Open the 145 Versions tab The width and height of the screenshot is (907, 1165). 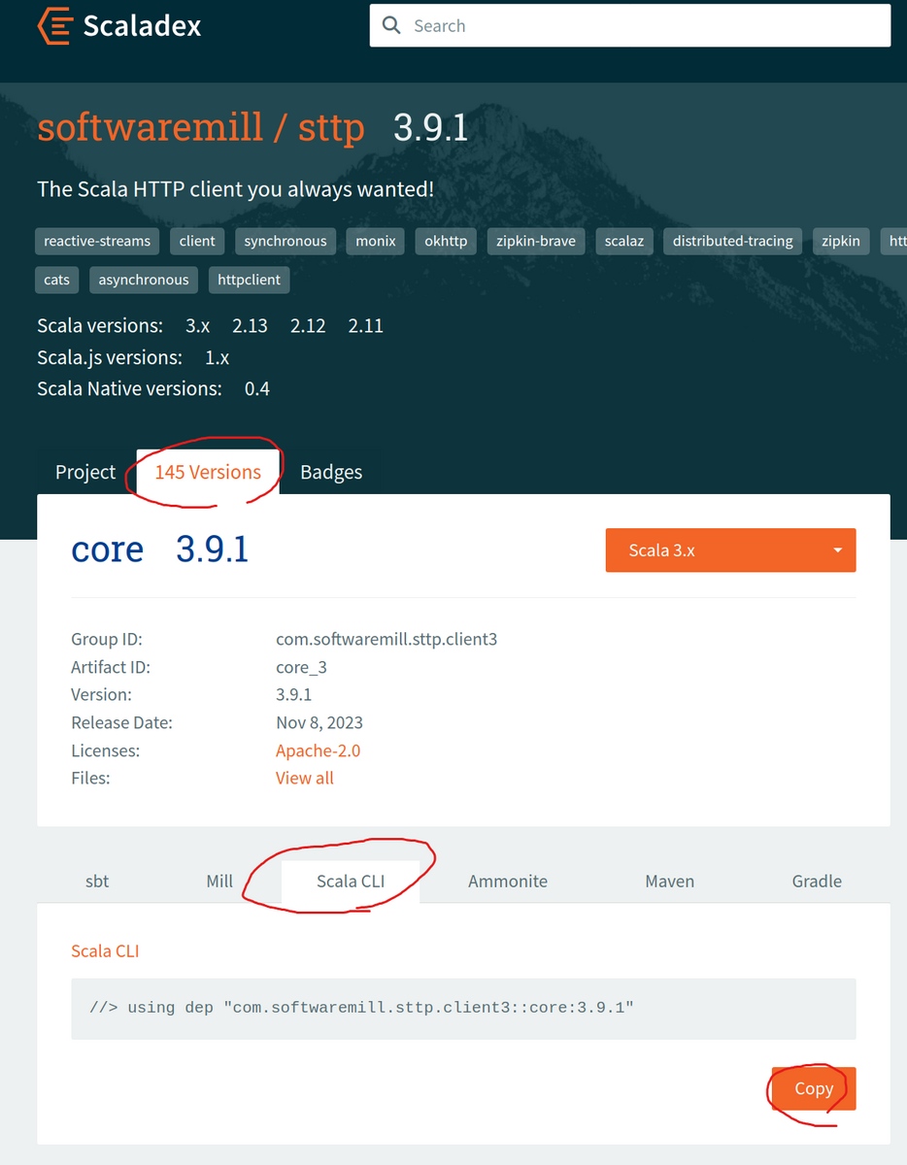(208, 472)
